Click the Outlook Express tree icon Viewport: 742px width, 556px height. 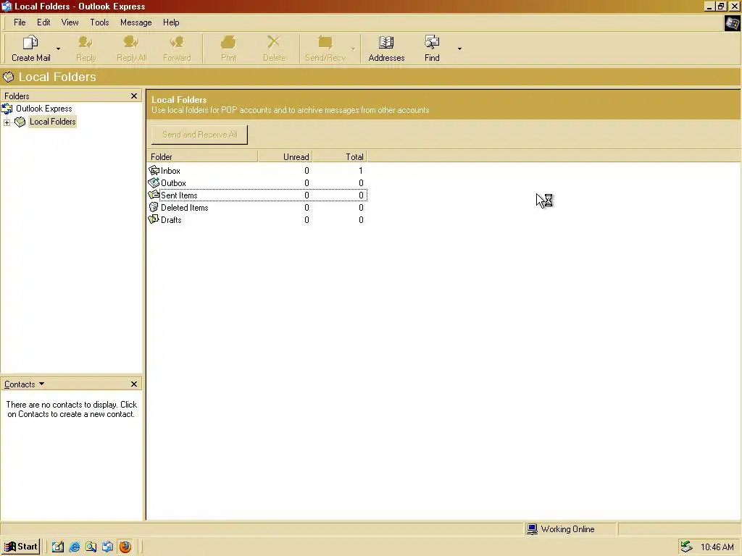coord(7,109)
